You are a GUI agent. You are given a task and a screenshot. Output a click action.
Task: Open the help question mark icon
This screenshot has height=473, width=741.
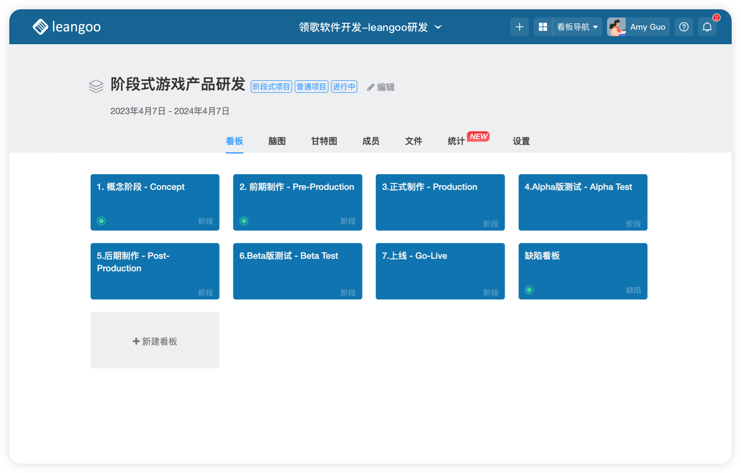(x=684, y=27)
